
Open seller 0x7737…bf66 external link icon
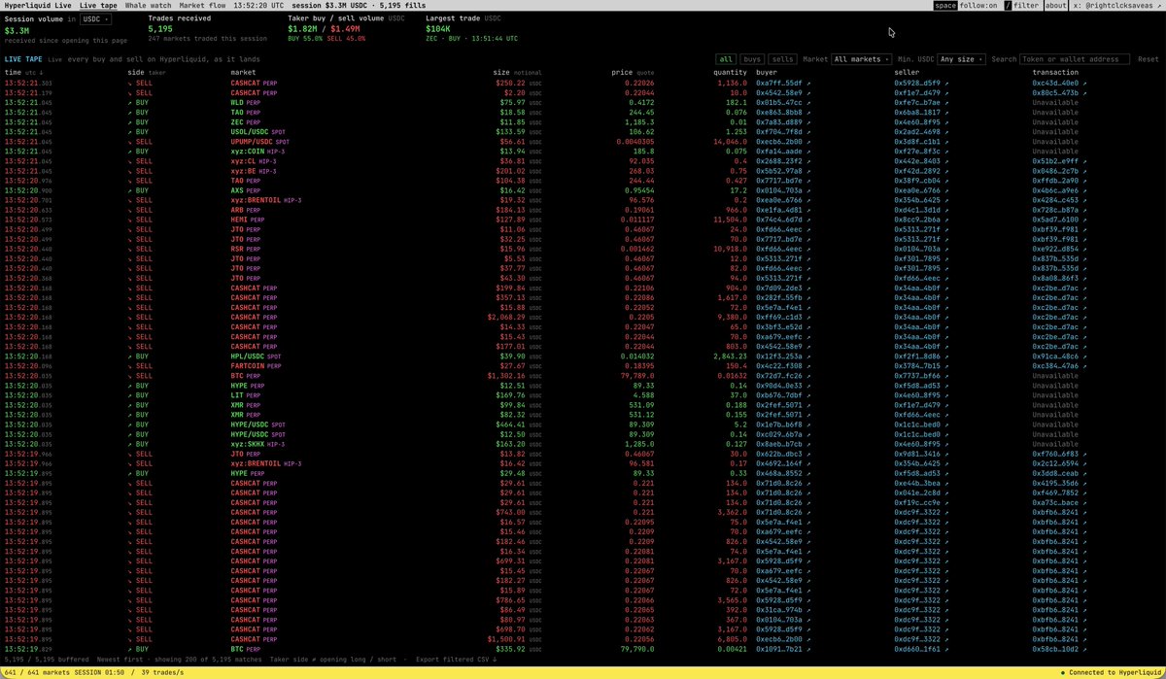point(945,375)
